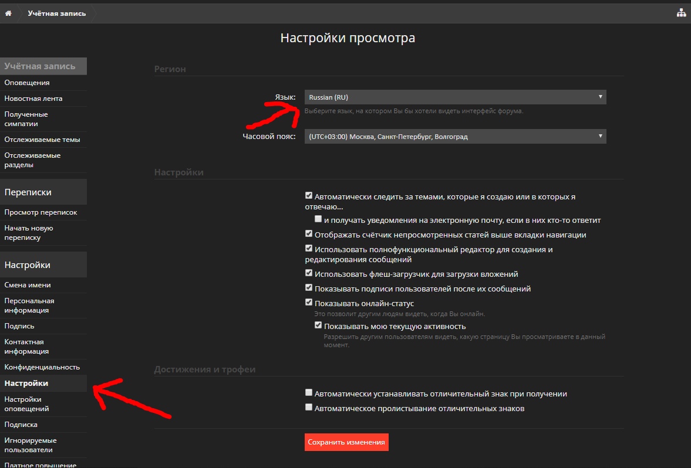691x468 pixels.
Task: Disable Показывать онлайн-статус checkbox
Action: [x=309, y=302]
